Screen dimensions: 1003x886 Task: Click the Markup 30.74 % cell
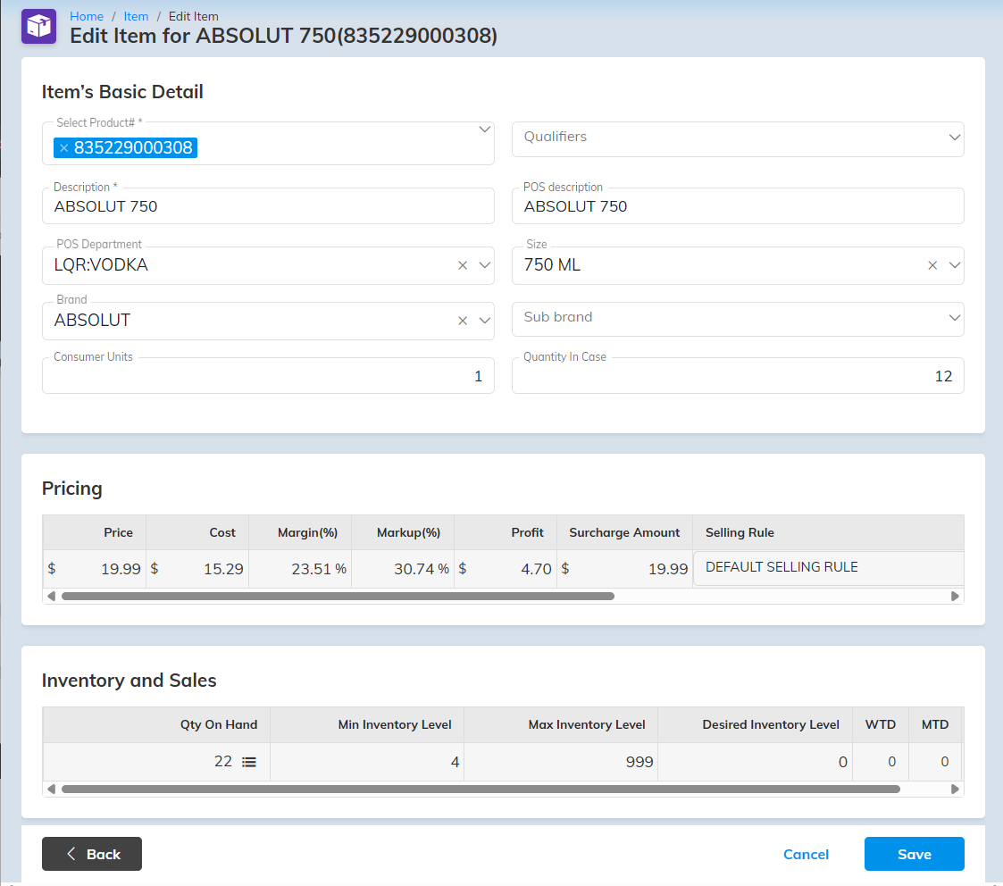[x=403, y=569]
